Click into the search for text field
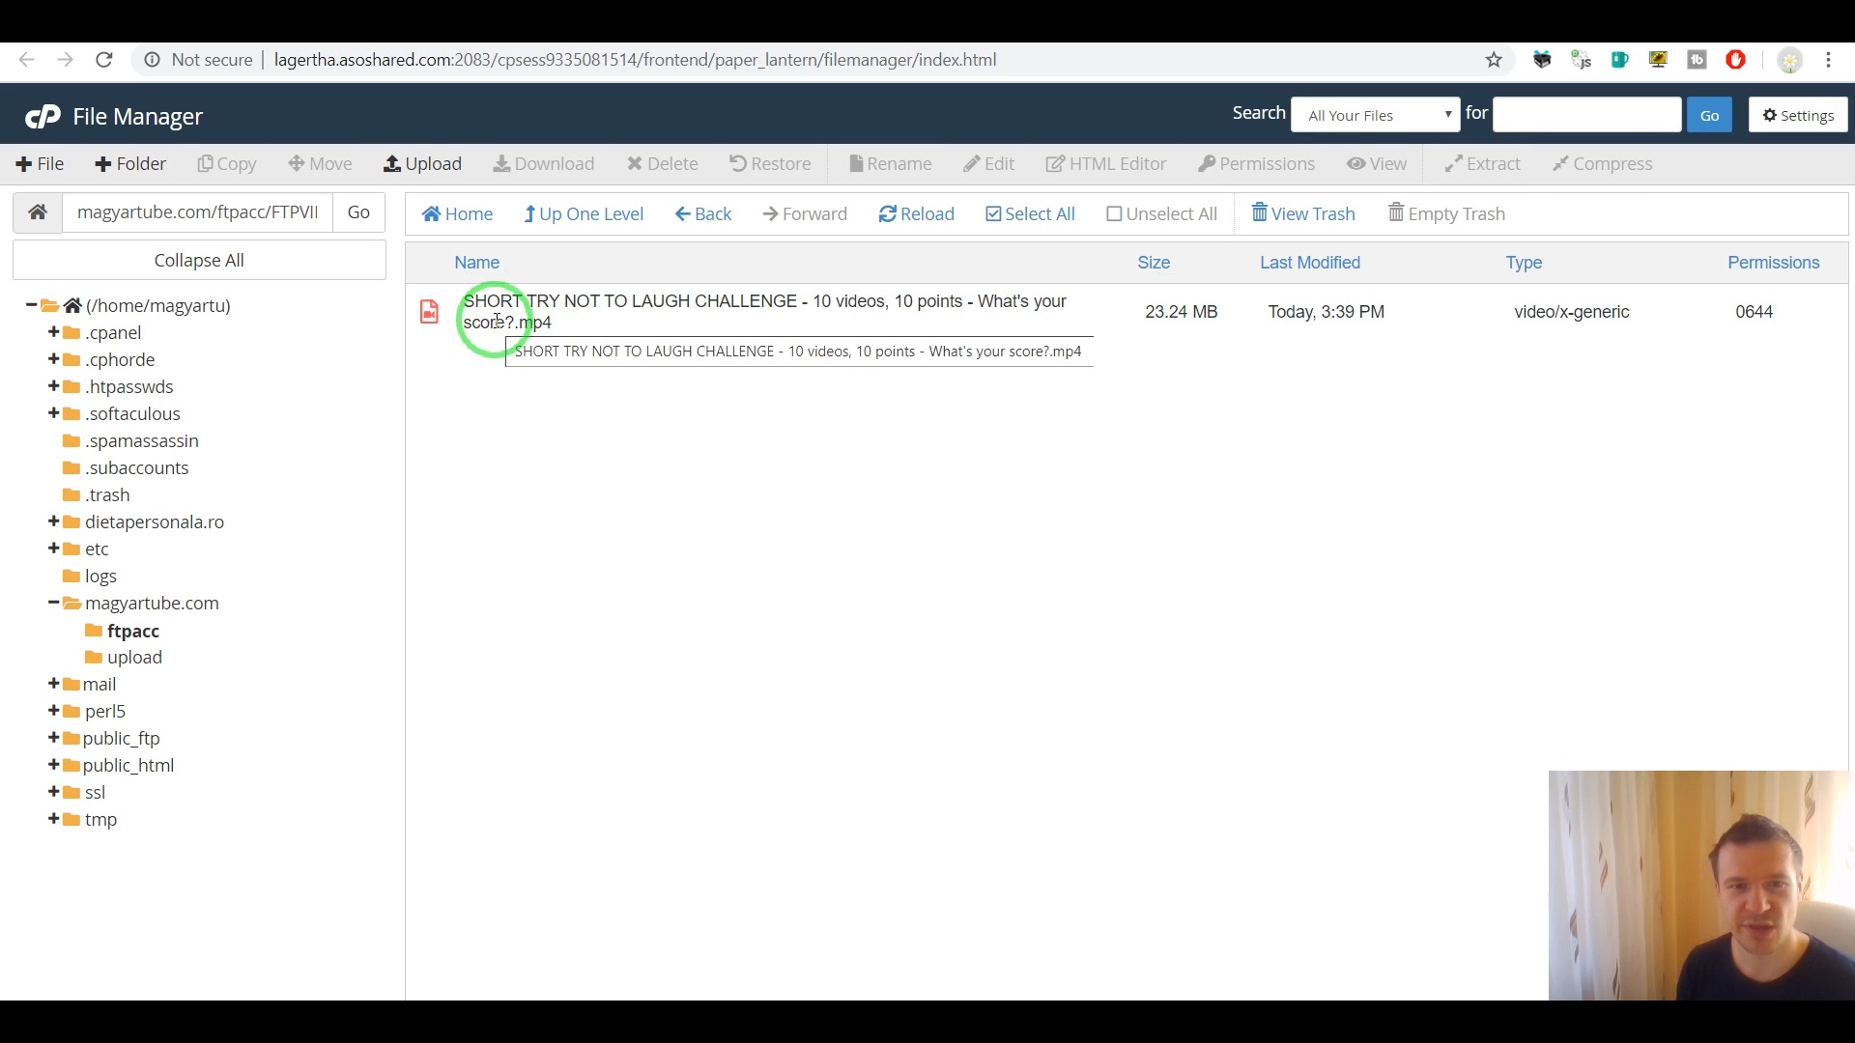The width and height of the screenshot is (1855, 1043). pyautogui.click(x=1585, y=116)
